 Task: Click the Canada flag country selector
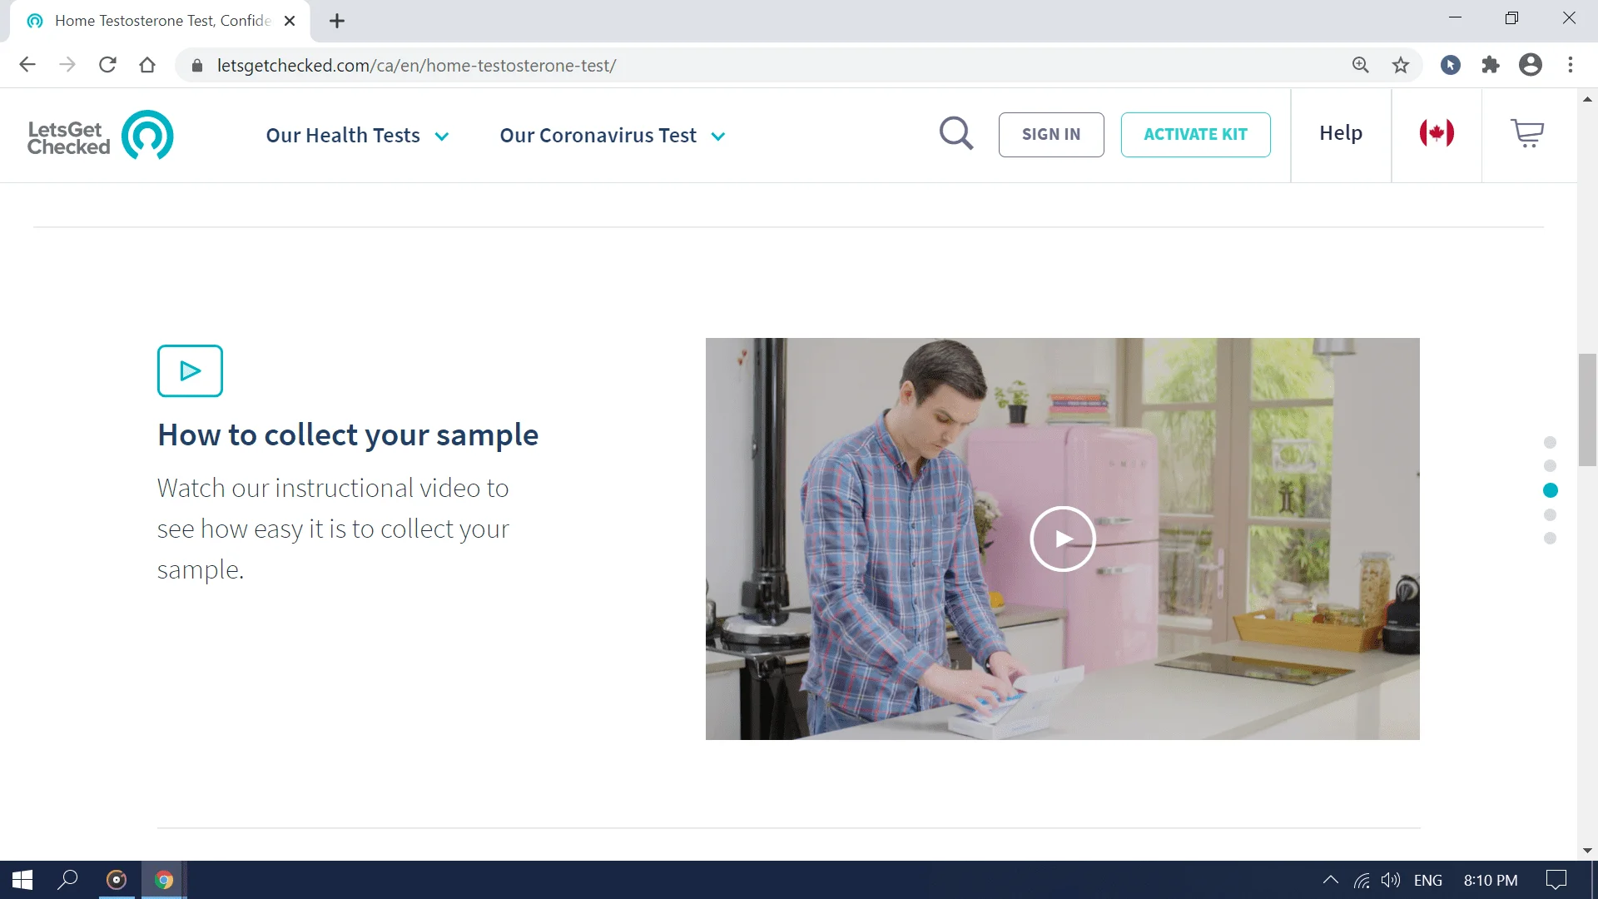coord(1437,133)
